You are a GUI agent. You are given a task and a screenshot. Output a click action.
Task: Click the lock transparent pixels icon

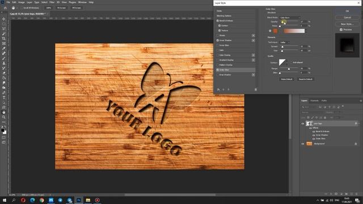tap(308, 118)
